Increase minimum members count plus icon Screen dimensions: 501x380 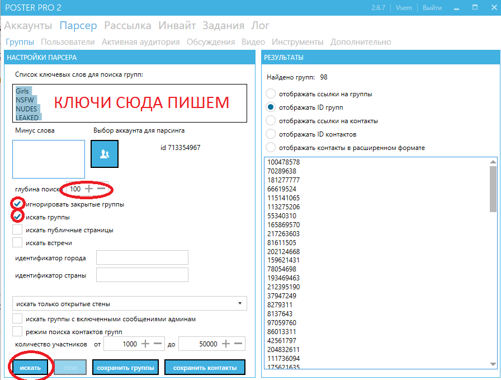145,344
